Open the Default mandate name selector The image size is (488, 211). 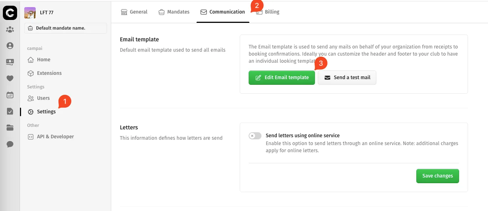coord(66,28)
